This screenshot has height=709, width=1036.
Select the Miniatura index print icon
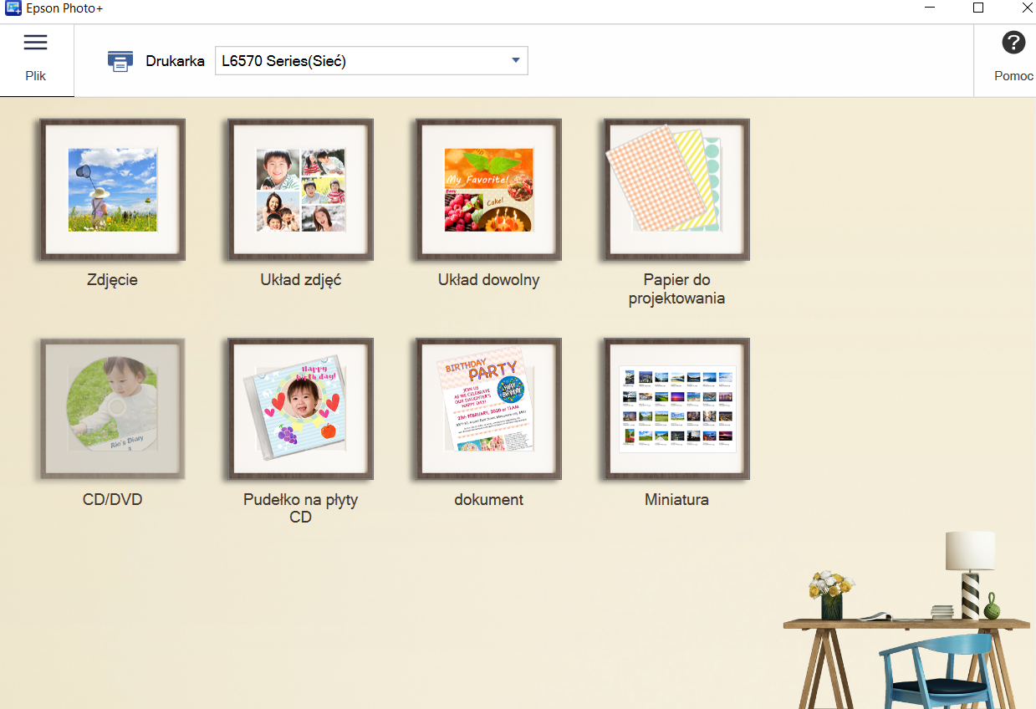pos(676,410)
